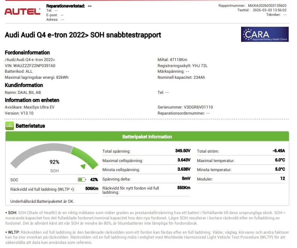This screenshot has width=297, height=248.
Task: Click the Batterikod: ALL line
Action: pyautogui.click(x=18, y=72)
